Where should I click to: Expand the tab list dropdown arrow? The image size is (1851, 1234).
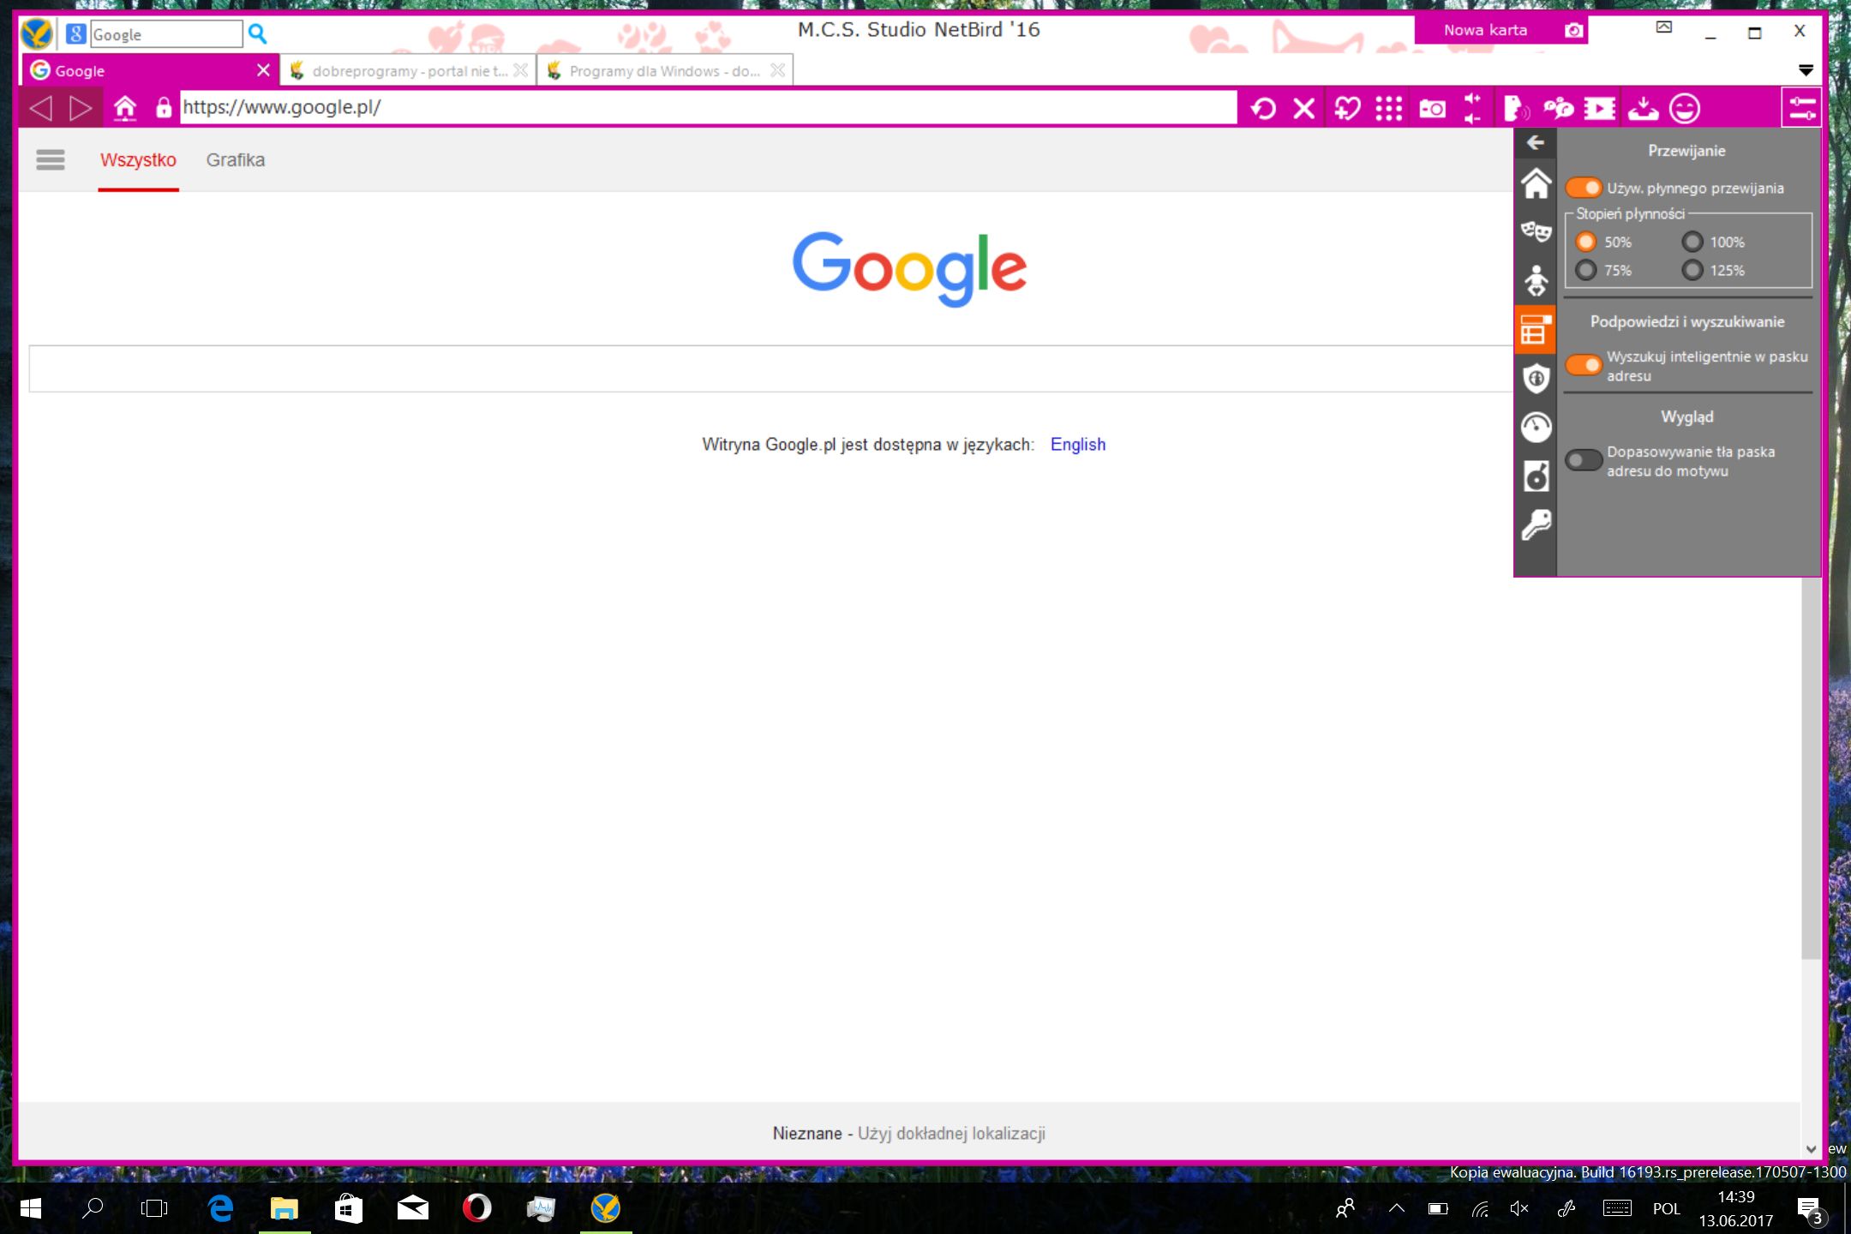click(x=1805, y=70)
